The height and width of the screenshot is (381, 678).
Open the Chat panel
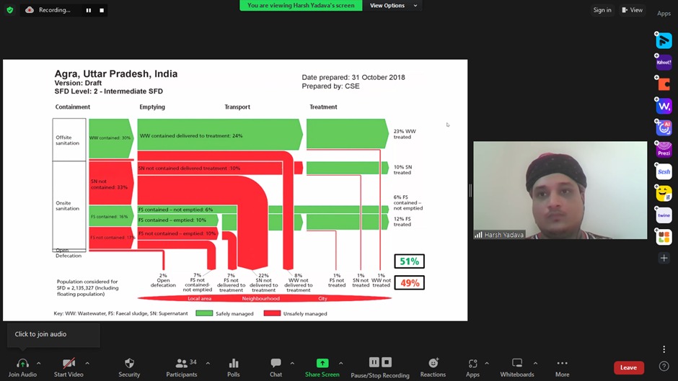pos(276,367)
